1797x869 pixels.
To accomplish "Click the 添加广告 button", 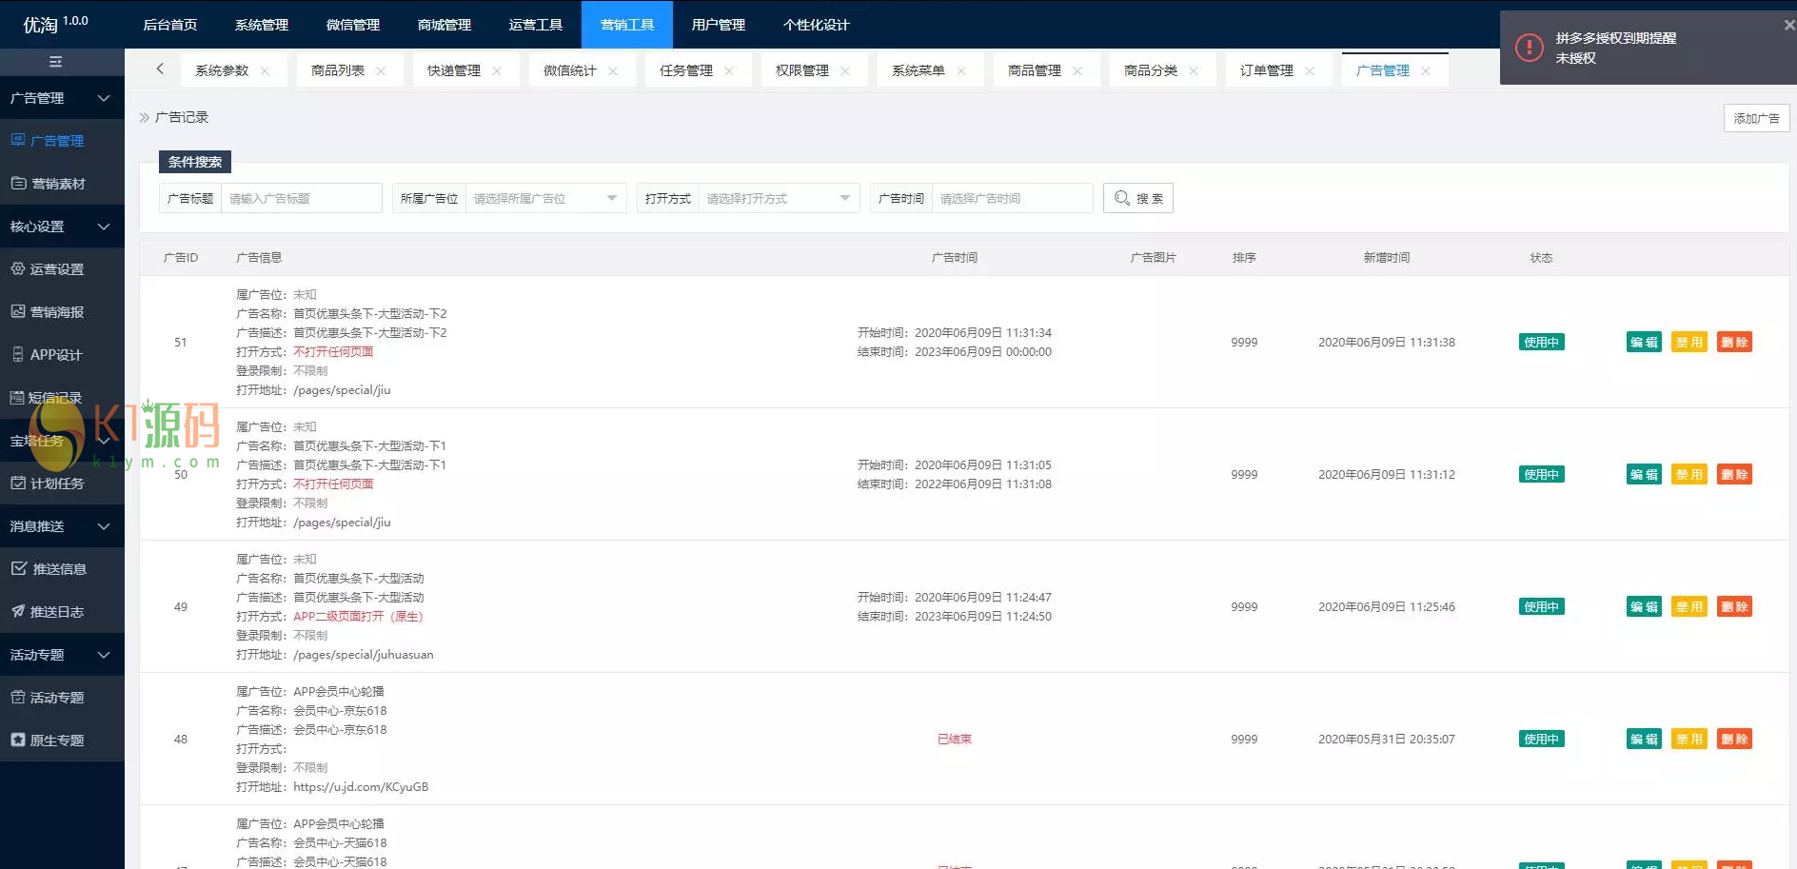I will 1756,119.
